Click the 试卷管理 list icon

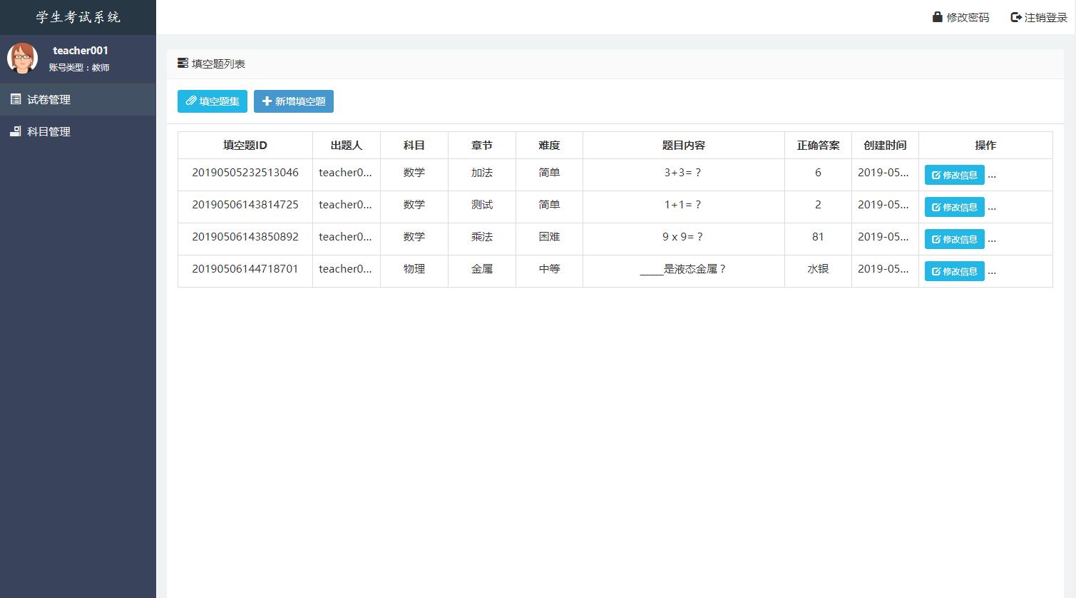[x=16, y=99]
